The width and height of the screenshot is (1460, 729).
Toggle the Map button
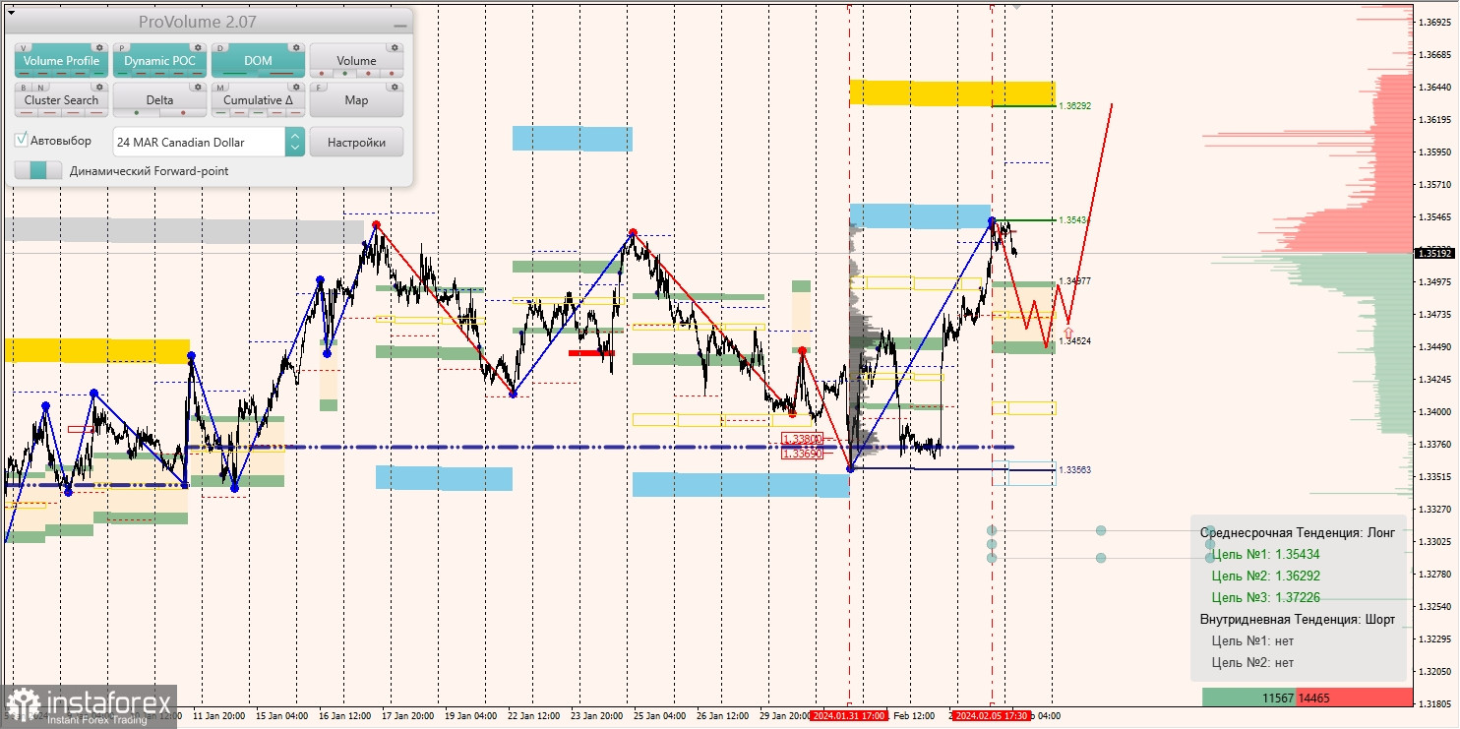click(x=356, y=99)
